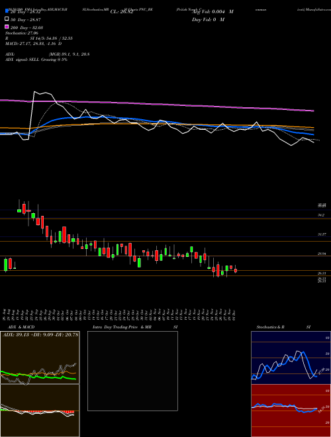Click the ADX: 39.13 +DY: 9.09 header
The height and width of the screenshot is (437, 331).
coord(40,334)
